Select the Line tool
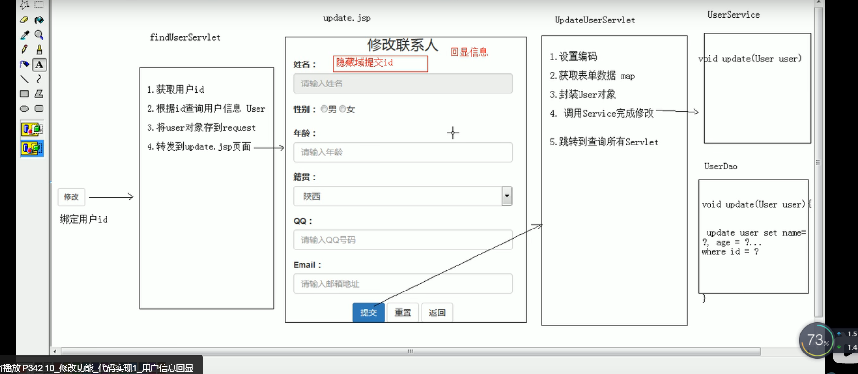 click(24, 79)
